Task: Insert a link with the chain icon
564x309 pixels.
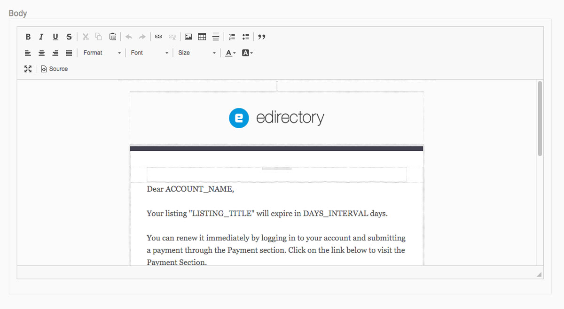Action: pos(158,37)
